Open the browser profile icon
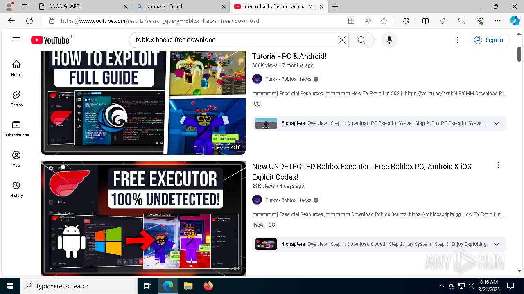524x294 pixels. (x=9, y=7)
